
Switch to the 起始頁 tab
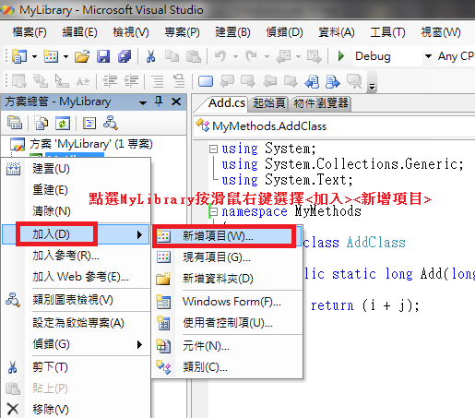(x=268, y=103)
